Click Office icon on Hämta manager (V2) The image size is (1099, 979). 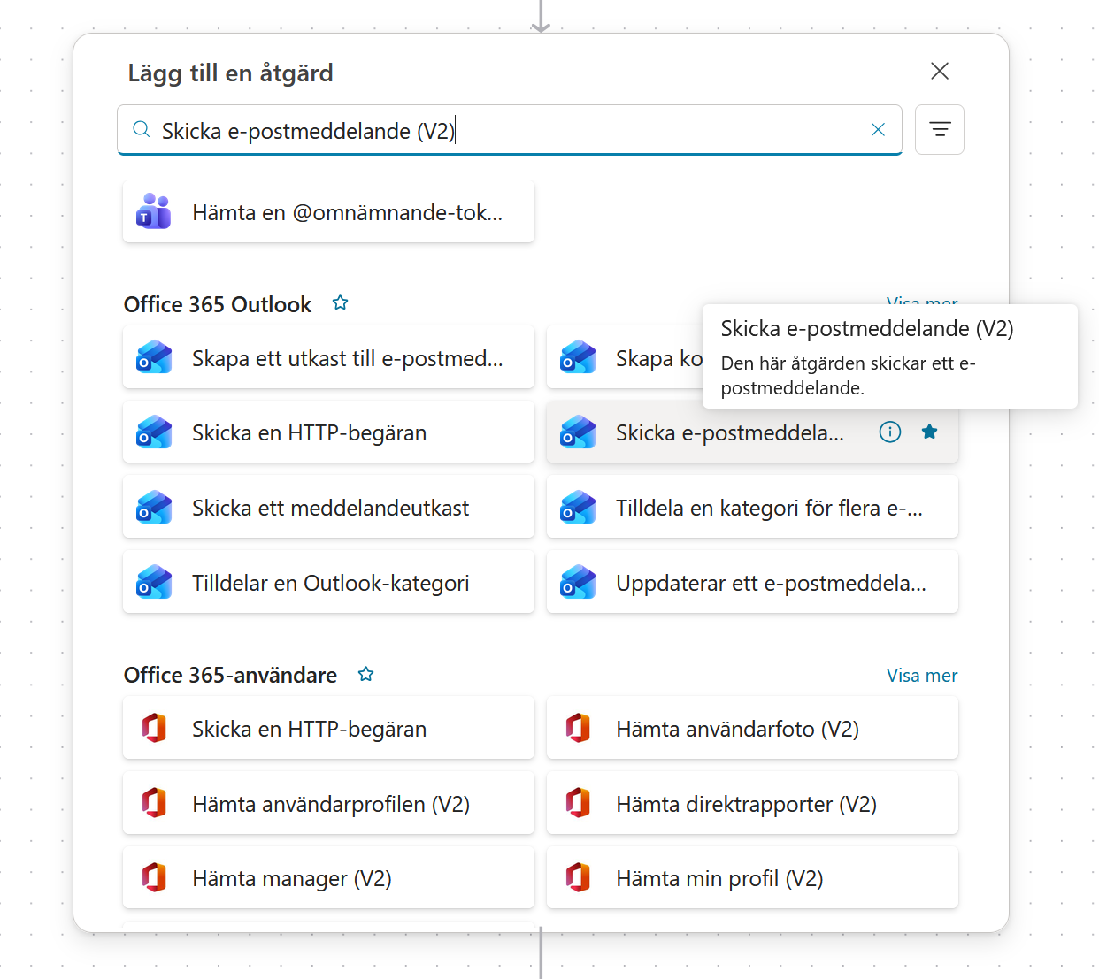[x=154, y=878]
